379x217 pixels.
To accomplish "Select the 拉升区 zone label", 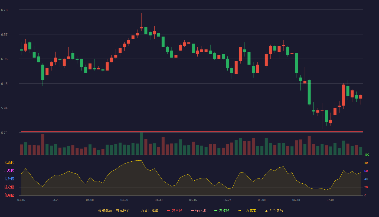I will pos(9,179).
